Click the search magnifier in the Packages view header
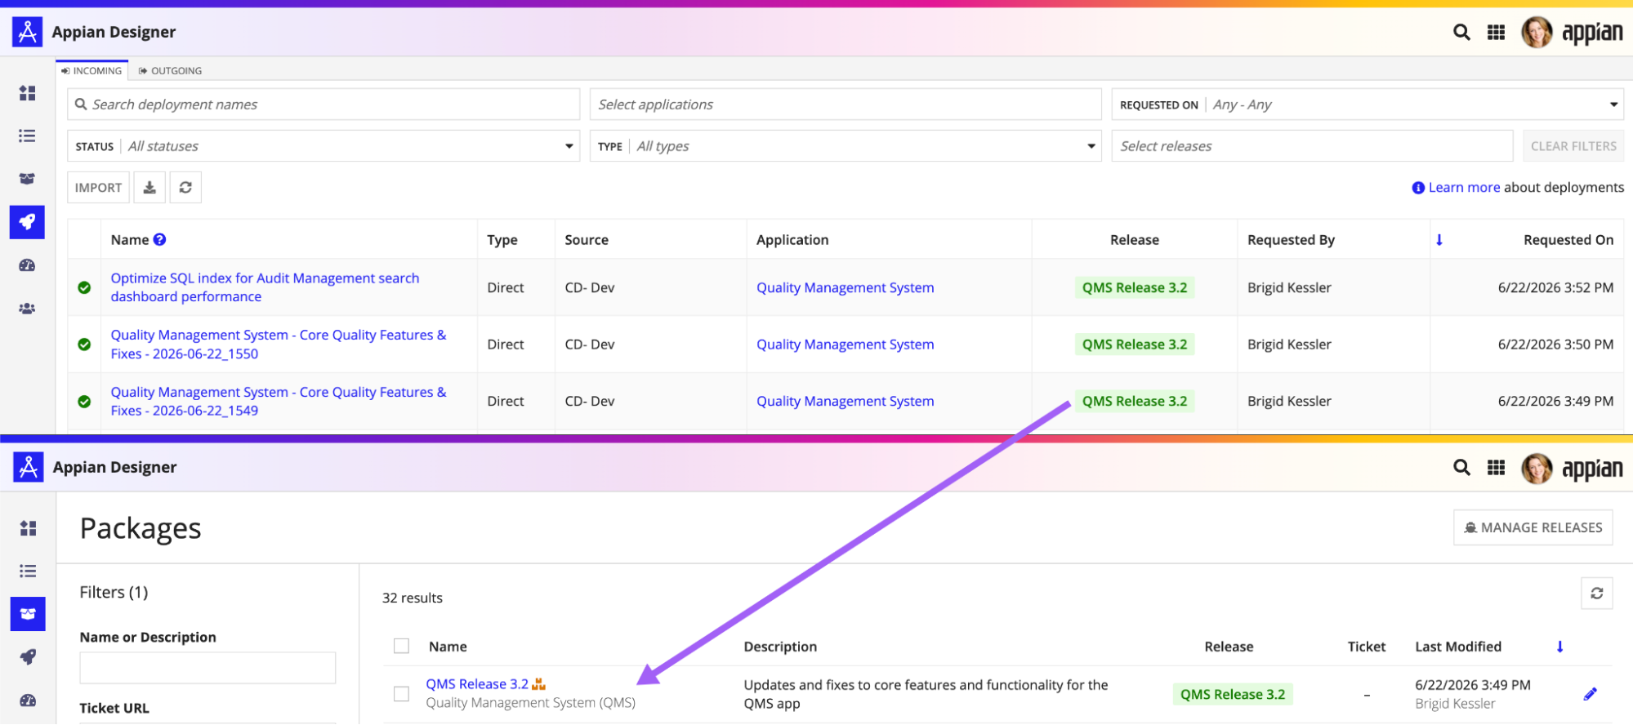Viewport: 1633px width, 725px height. click(x=1461, y=468)
